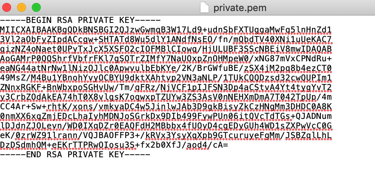Click the line starting with 49MsZ/M4Bu1YBnoh
375x175 pixels.
pyautogui.click(x=166, y=78)
